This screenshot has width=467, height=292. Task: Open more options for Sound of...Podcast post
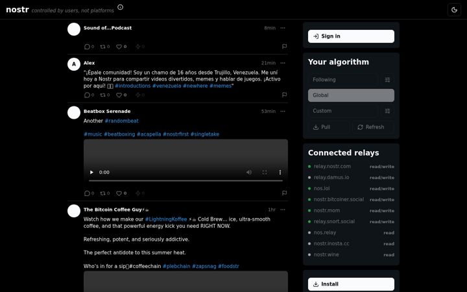pyautogui.click(x=283, y=28)
